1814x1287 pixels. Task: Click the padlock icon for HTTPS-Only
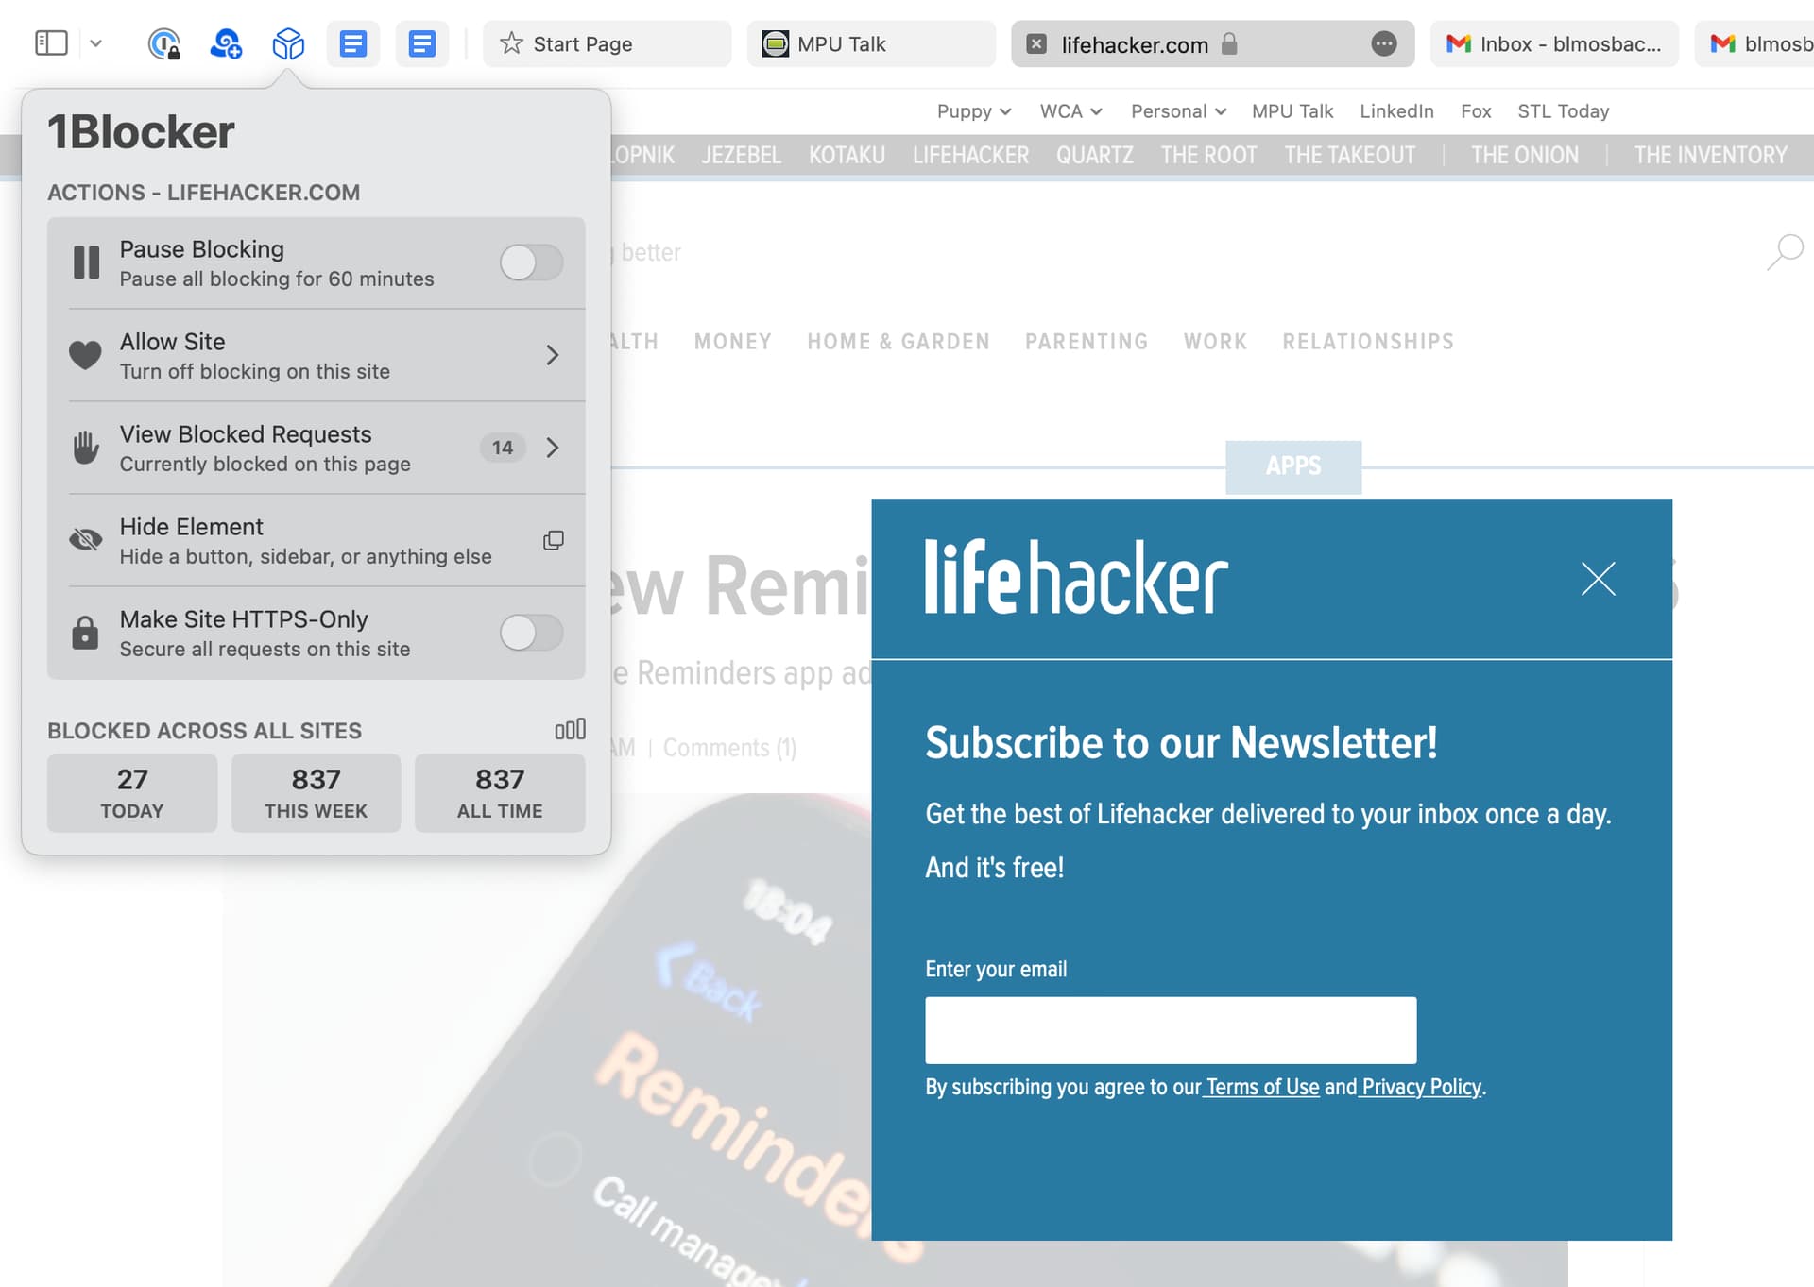85,633
